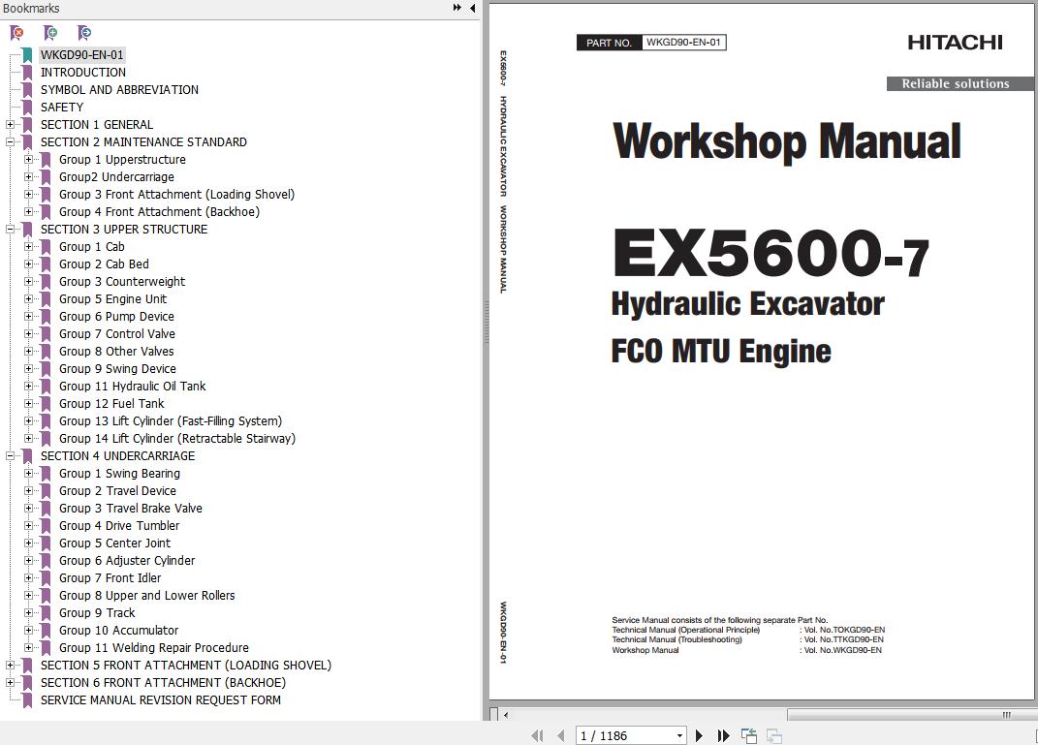Viewport: 1038px width, 745px height.
Task: Click the Group 12 Fuel Tank bookmark icon
Action: [46, 404]
